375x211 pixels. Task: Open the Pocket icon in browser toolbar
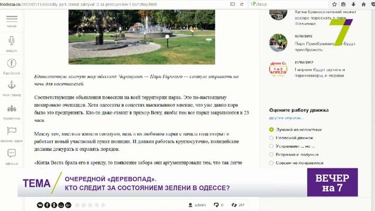373,4
